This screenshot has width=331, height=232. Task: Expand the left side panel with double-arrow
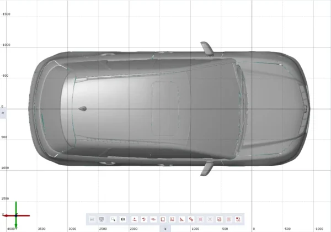click(3, 113)
